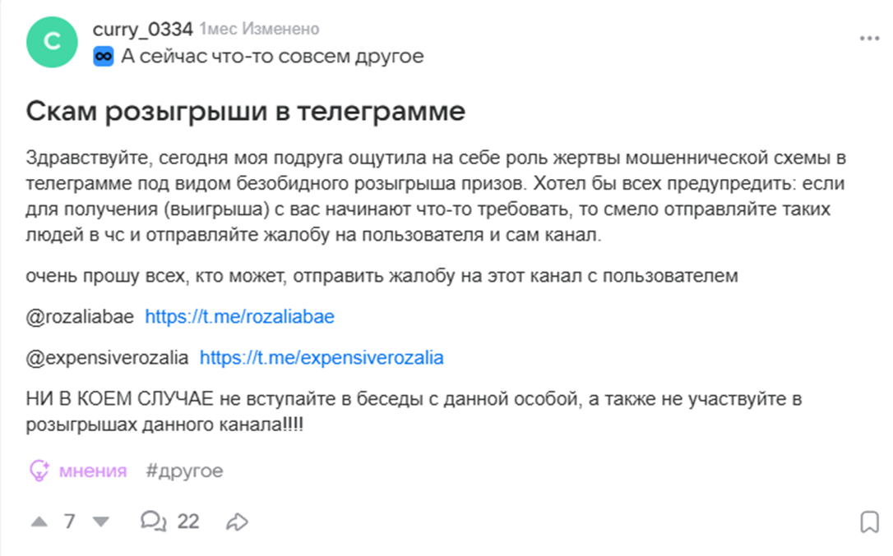Viewport: 893px width, 556px height.
Task: Click the blue infinity community icon
Action: [x=103, y=57]
